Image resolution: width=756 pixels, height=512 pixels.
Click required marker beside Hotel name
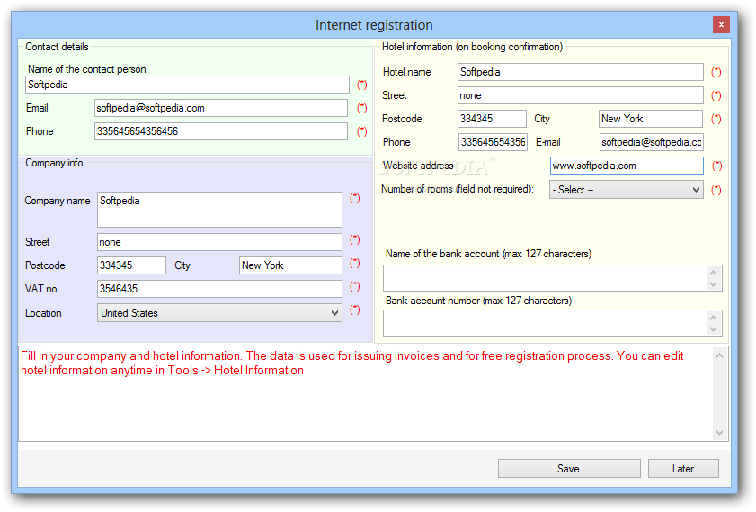(x=716, y=72)
